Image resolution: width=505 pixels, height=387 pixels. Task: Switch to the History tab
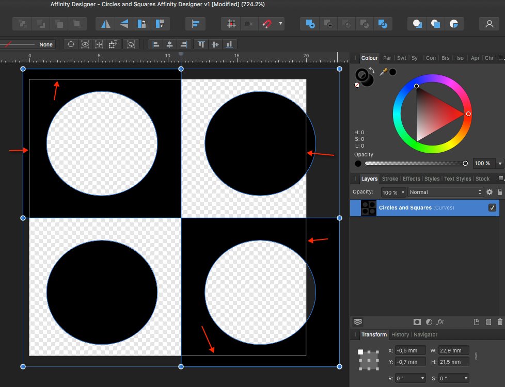400,334
